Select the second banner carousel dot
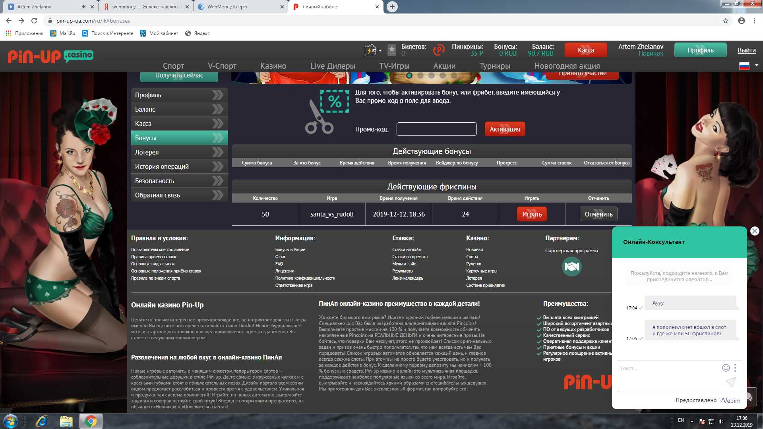 pyautogui.click(x=420, y=75)
